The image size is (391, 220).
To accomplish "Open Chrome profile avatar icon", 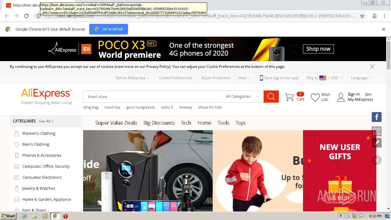I will (375, 16).
